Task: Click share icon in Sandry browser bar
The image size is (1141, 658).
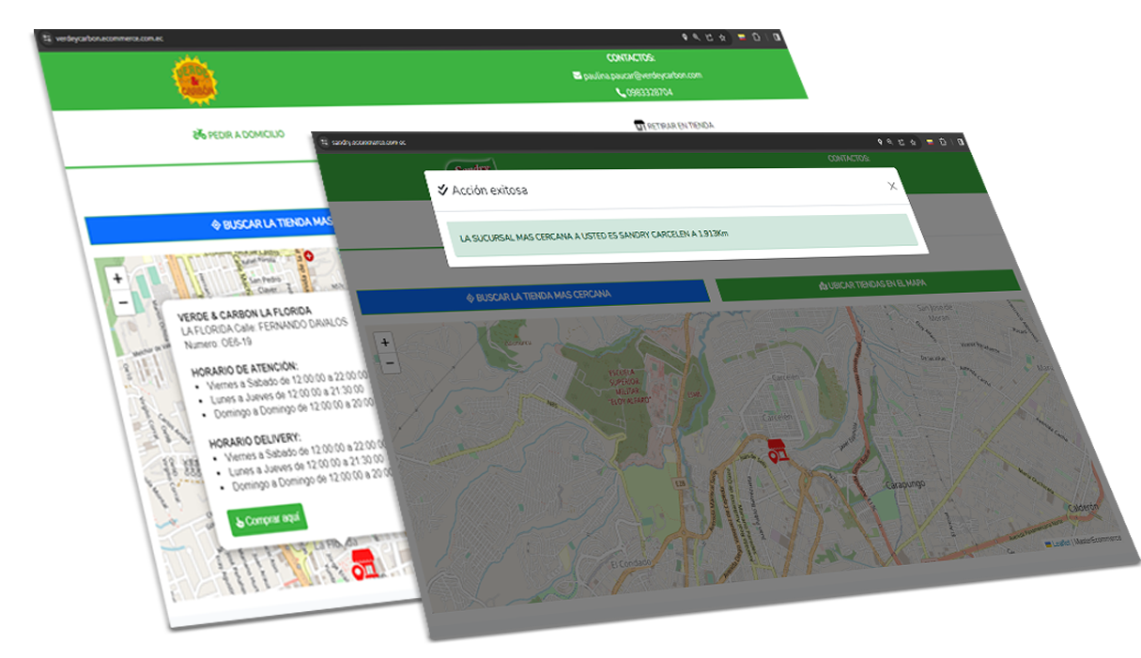Action: (902, 142)
